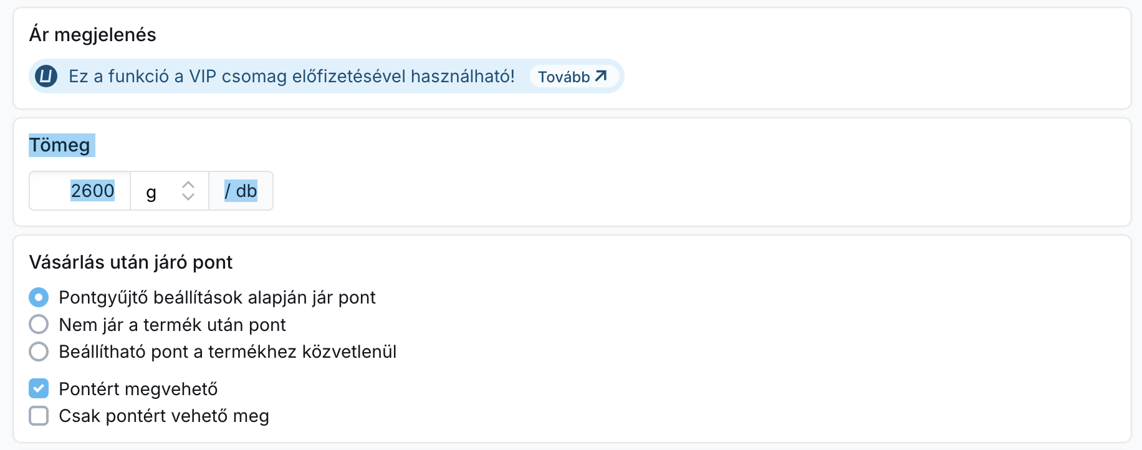Screen dimensions: 1142x450
Task: Click the 'Csak pontért vehető meg' label text
Action: (x=164, y=416)
